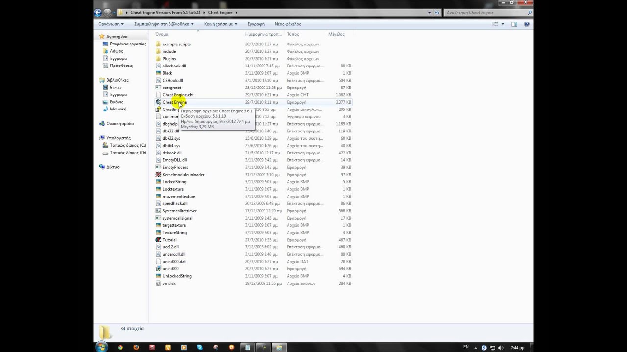Open Λήψεις in the sidebar
The image size is (627, 352).
point(117,51)
